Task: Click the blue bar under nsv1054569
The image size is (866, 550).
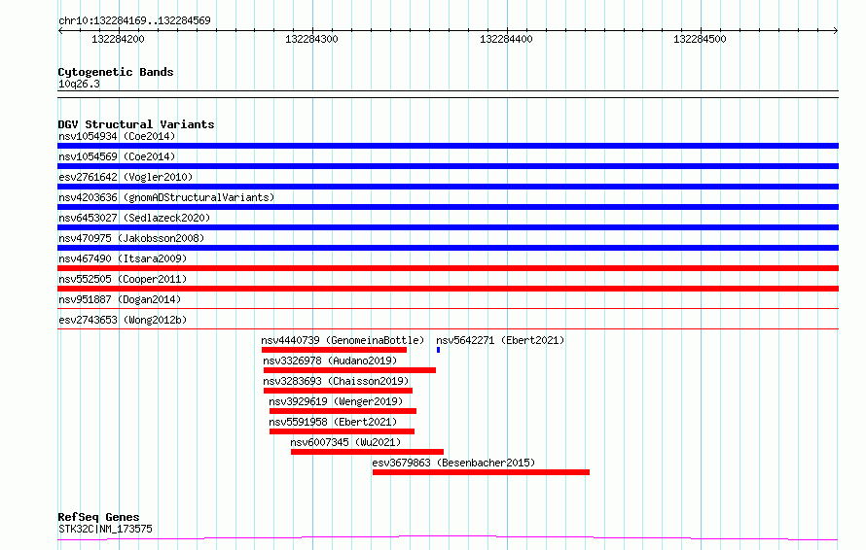Action: [x=448, y=166]
